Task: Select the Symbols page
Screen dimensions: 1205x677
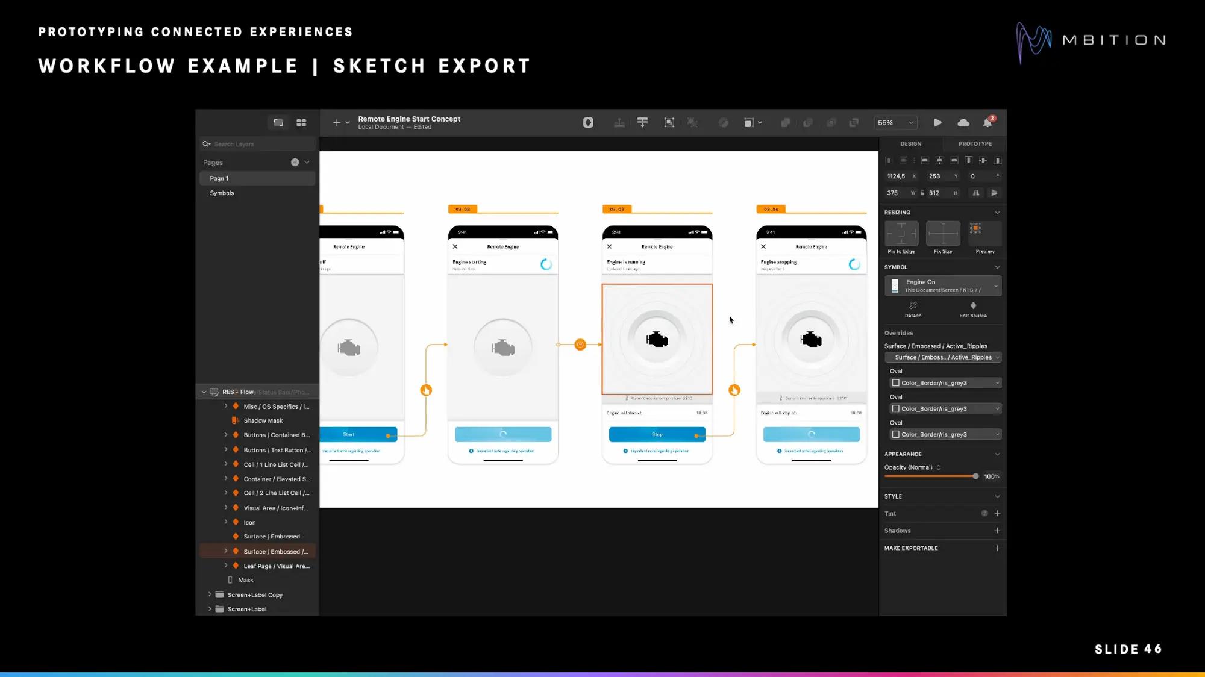Action: (222, 193)
